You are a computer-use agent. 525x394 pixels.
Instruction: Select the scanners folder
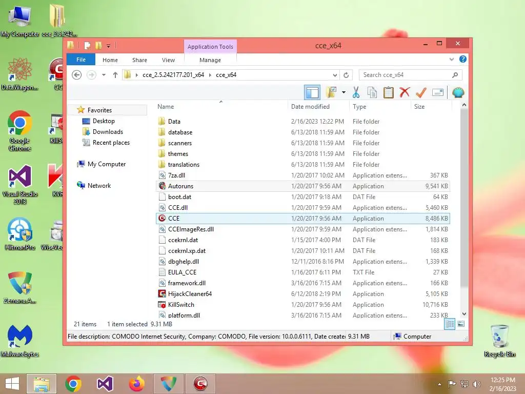point(302,143)
